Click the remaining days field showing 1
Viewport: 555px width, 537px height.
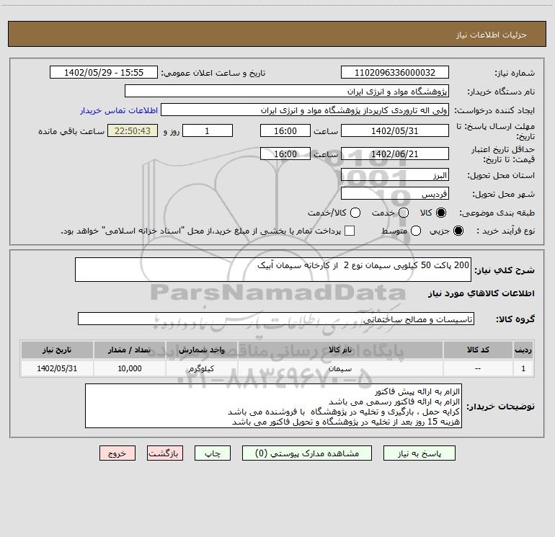[x=208, y=130]
